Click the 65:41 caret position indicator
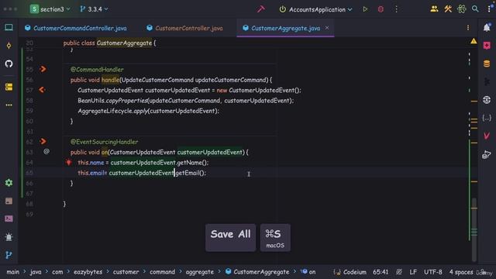Screen dimensions: 496x279 (x=381, y=272)
